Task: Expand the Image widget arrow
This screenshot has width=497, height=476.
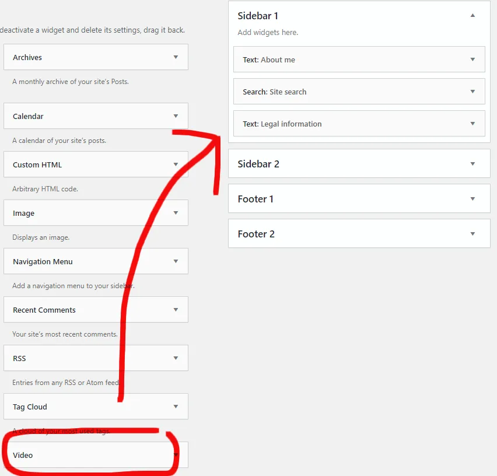Action: click(x=176, y=213)
